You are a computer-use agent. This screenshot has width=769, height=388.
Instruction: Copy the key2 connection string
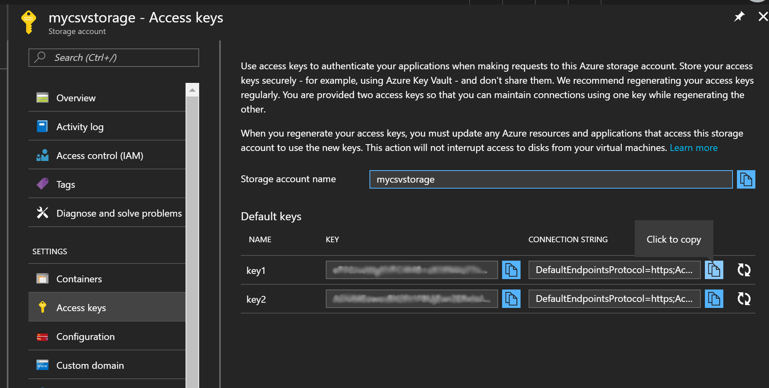coord(714,299)
